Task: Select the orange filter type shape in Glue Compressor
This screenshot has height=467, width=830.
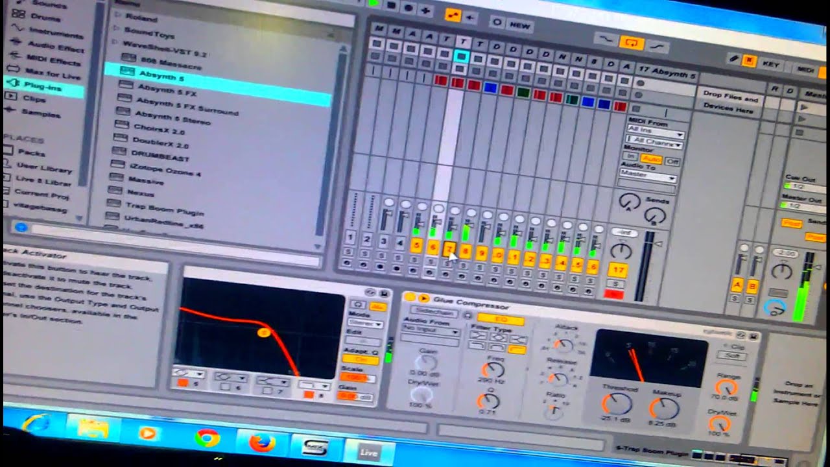Action: click(517, 349)
